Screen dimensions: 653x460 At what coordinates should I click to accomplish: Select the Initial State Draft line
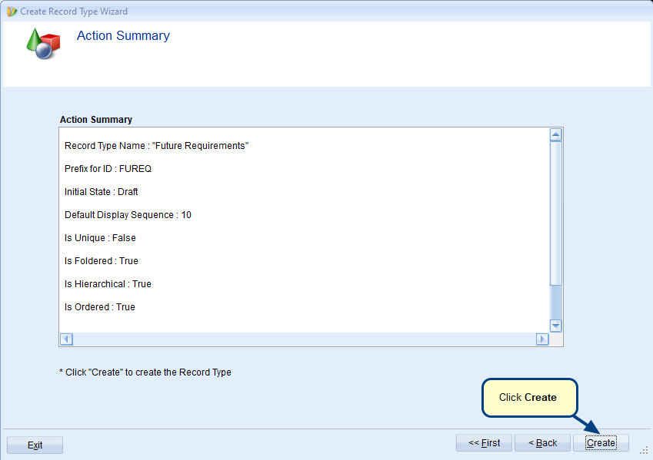[101, 192]
